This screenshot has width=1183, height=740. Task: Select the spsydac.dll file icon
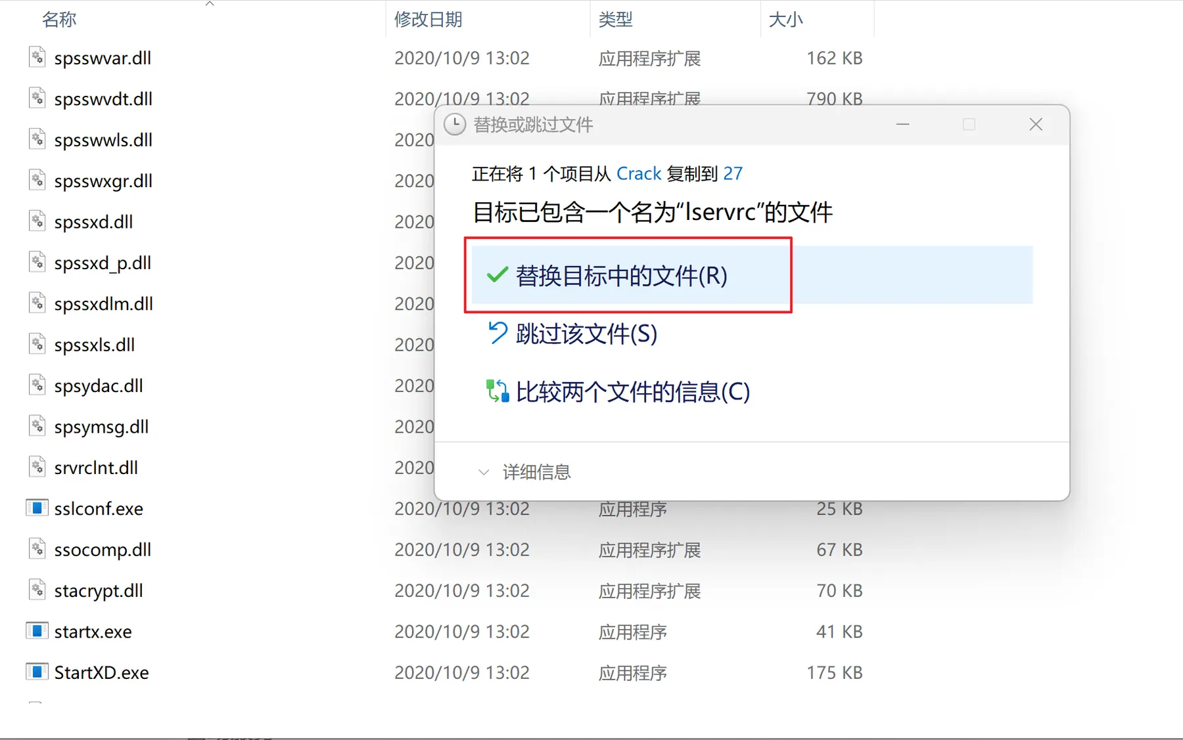[x=37, y=385]
